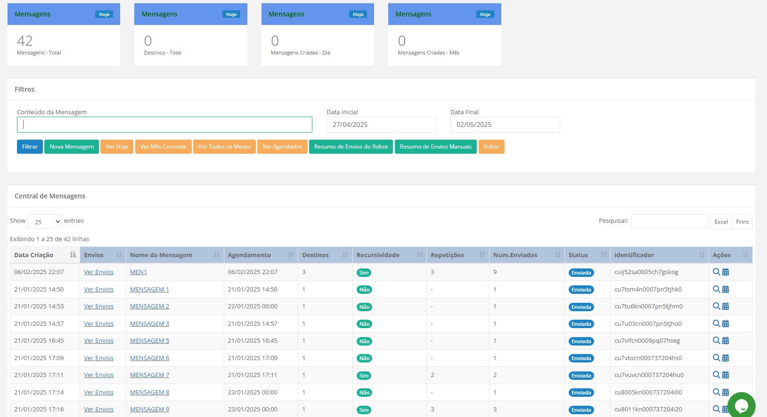Select identifier text cu7vifcn0009pq07hseg
Image resolution: width=767 pixels, height=417 pixels.
[647, 340]
